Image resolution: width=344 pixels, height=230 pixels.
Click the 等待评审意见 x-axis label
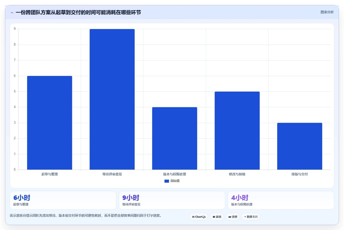[112, 174]
